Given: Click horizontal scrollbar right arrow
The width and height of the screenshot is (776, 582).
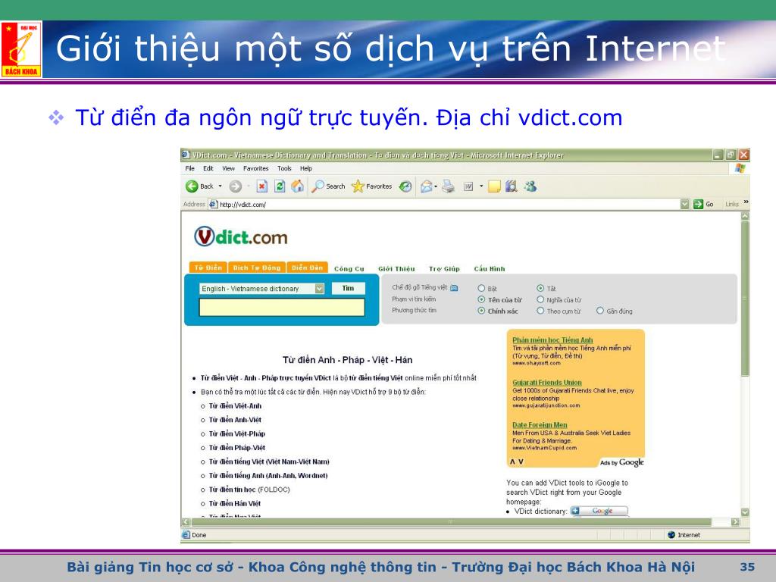Looking at the screenshot, I should [x=735, y=522].
